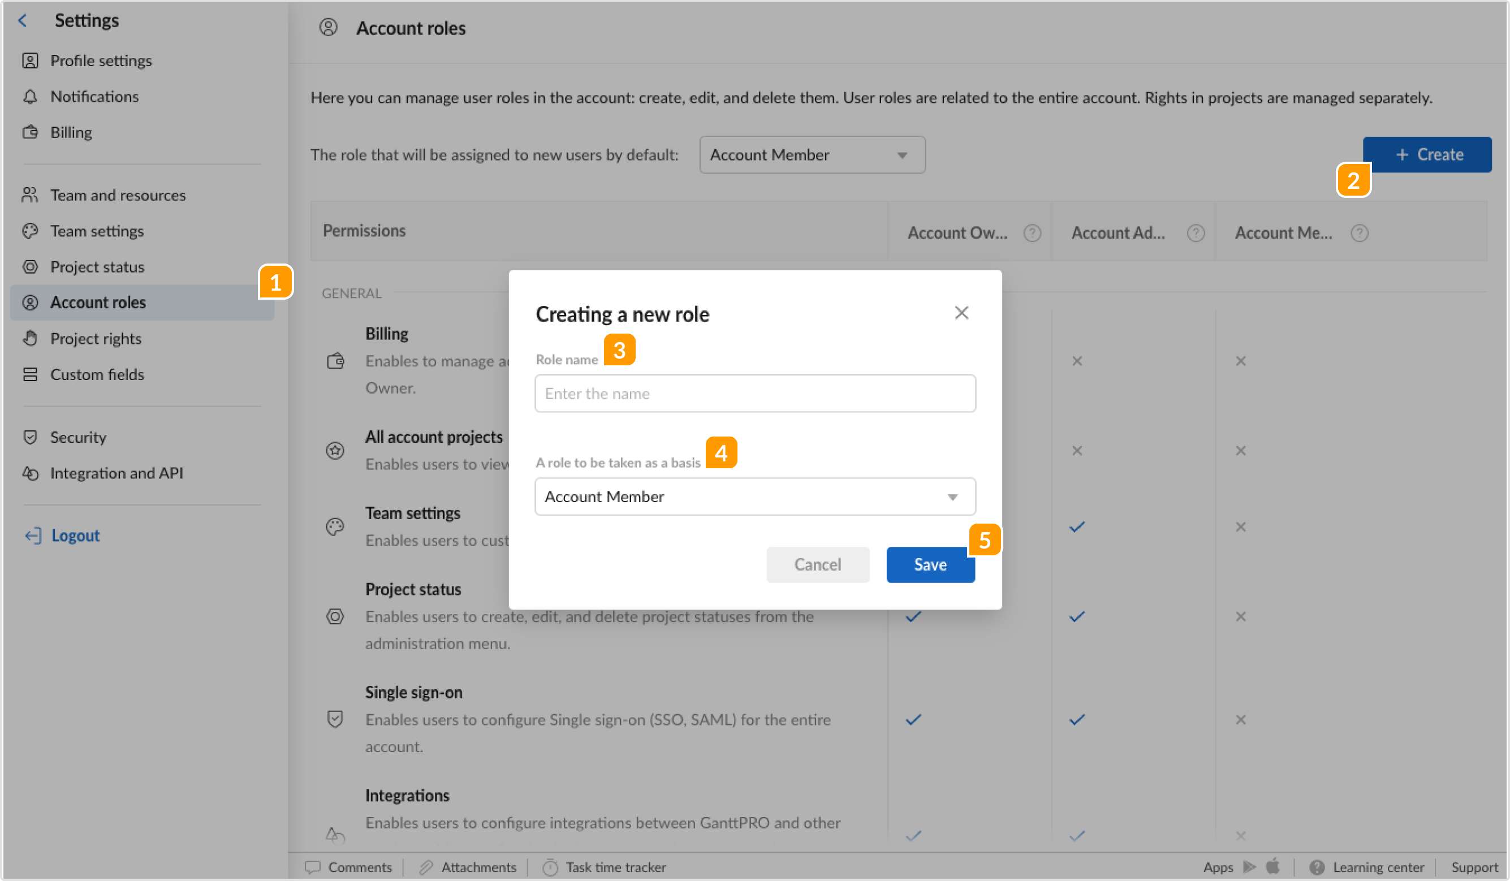The height and width of the screenshot is (881, 1510).
Task: Click the Billing wallet icon
Action: click(31, 132)
